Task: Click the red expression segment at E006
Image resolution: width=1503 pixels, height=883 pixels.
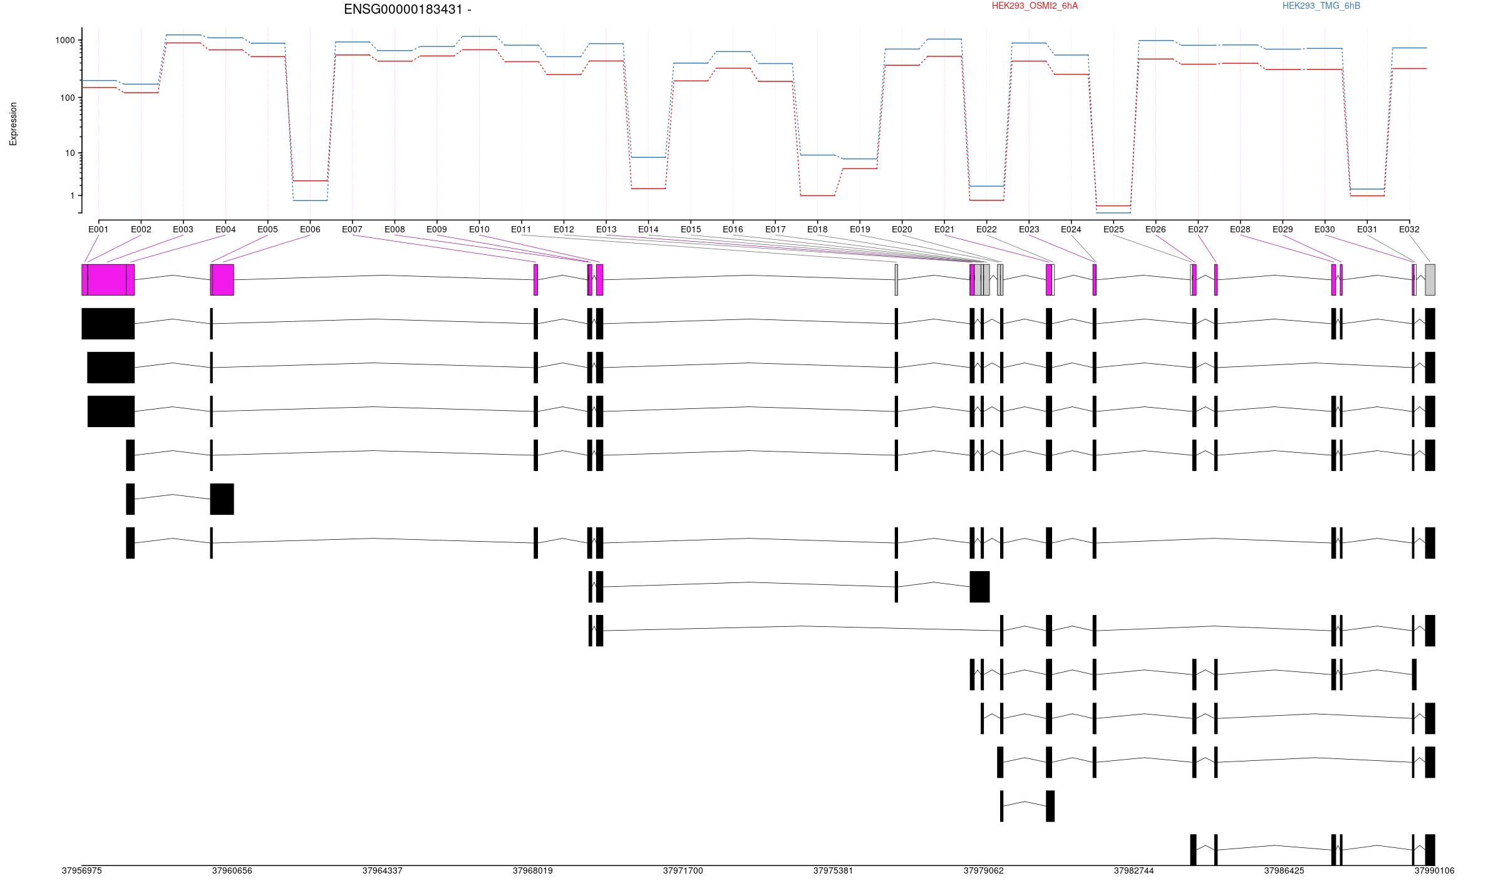Action: point(310,181)
